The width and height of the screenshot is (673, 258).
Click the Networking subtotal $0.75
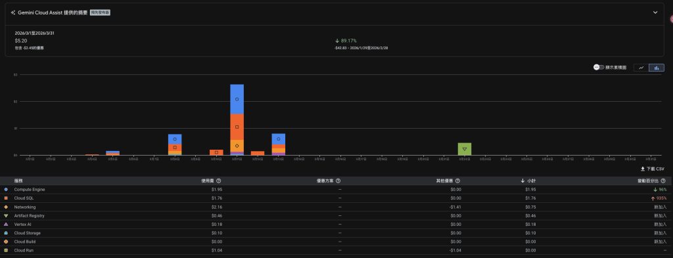coord(530,207)
